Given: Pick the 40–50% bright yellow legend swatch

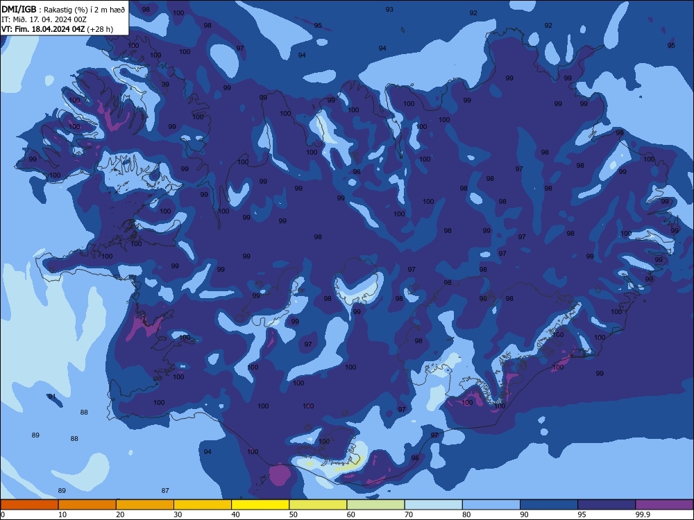Looking at the screenshot, I should pos(260,505).
